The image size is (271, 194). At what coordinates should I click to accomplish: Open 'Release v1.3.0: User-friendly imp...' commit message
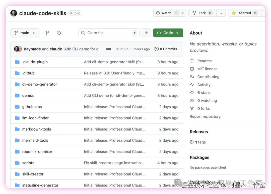tap(114, 73)
